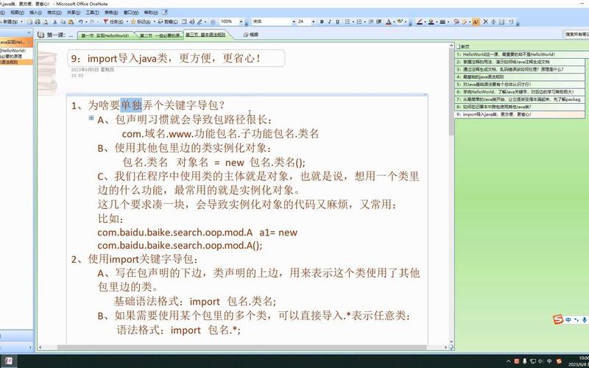
Task: Open the pen tool dropdown arrow
Action: coord(425,21)
